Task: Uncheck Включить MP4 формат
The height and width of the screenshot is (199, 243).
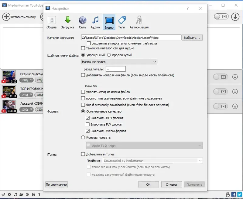Action: (x=87, y=118)
